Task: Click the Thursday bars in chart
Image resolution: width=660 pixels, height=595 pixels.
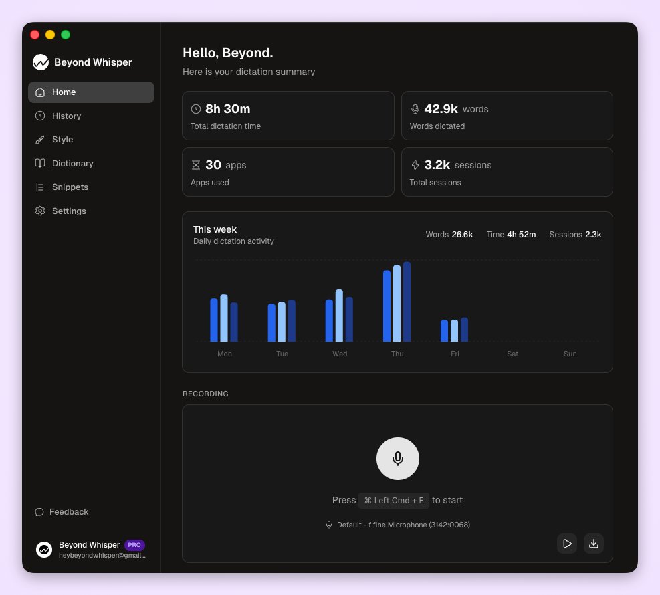Action: (x=397, y=302)
